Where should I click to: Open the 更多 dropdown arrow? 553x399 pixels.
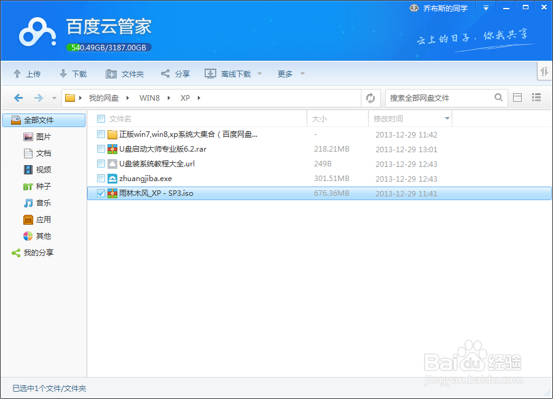302,74
